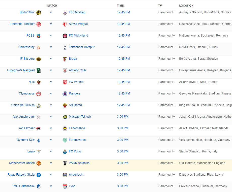Open the Fenerbahce team link
232x192 pixels.
(x=77, y=128)
